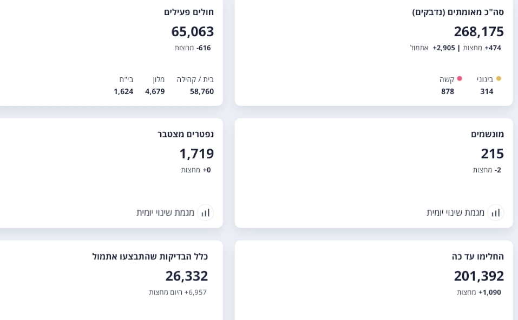Click the בית / קהילה label
The image size is (518, 320).
[195, 79]
